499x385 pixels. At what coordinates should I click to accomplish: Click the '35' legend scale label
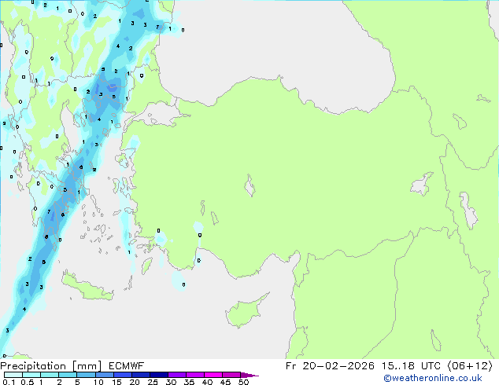(189, 382)
